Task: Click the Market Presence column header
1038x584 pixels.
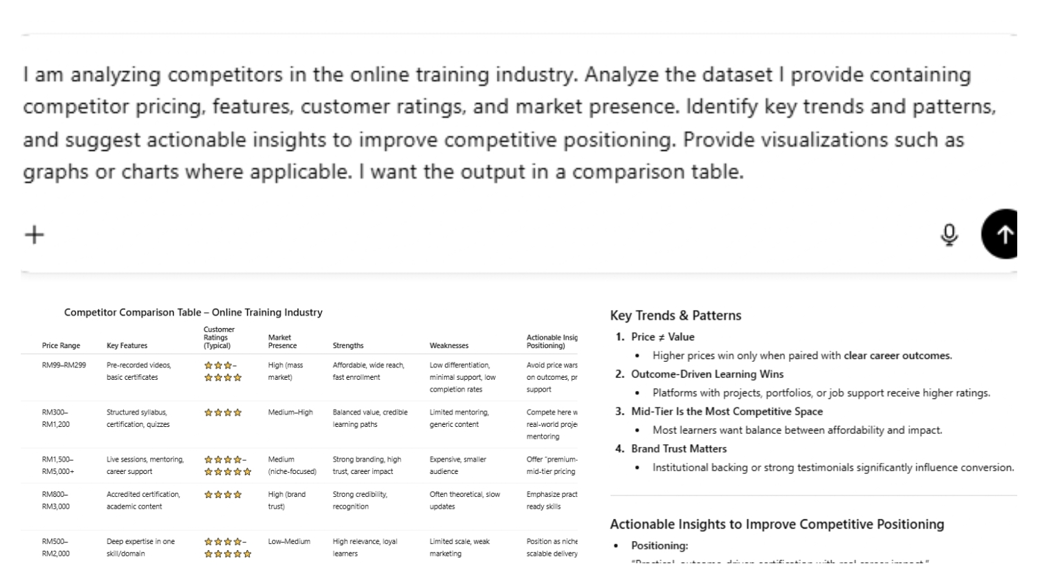Action: tap(282, 341)
